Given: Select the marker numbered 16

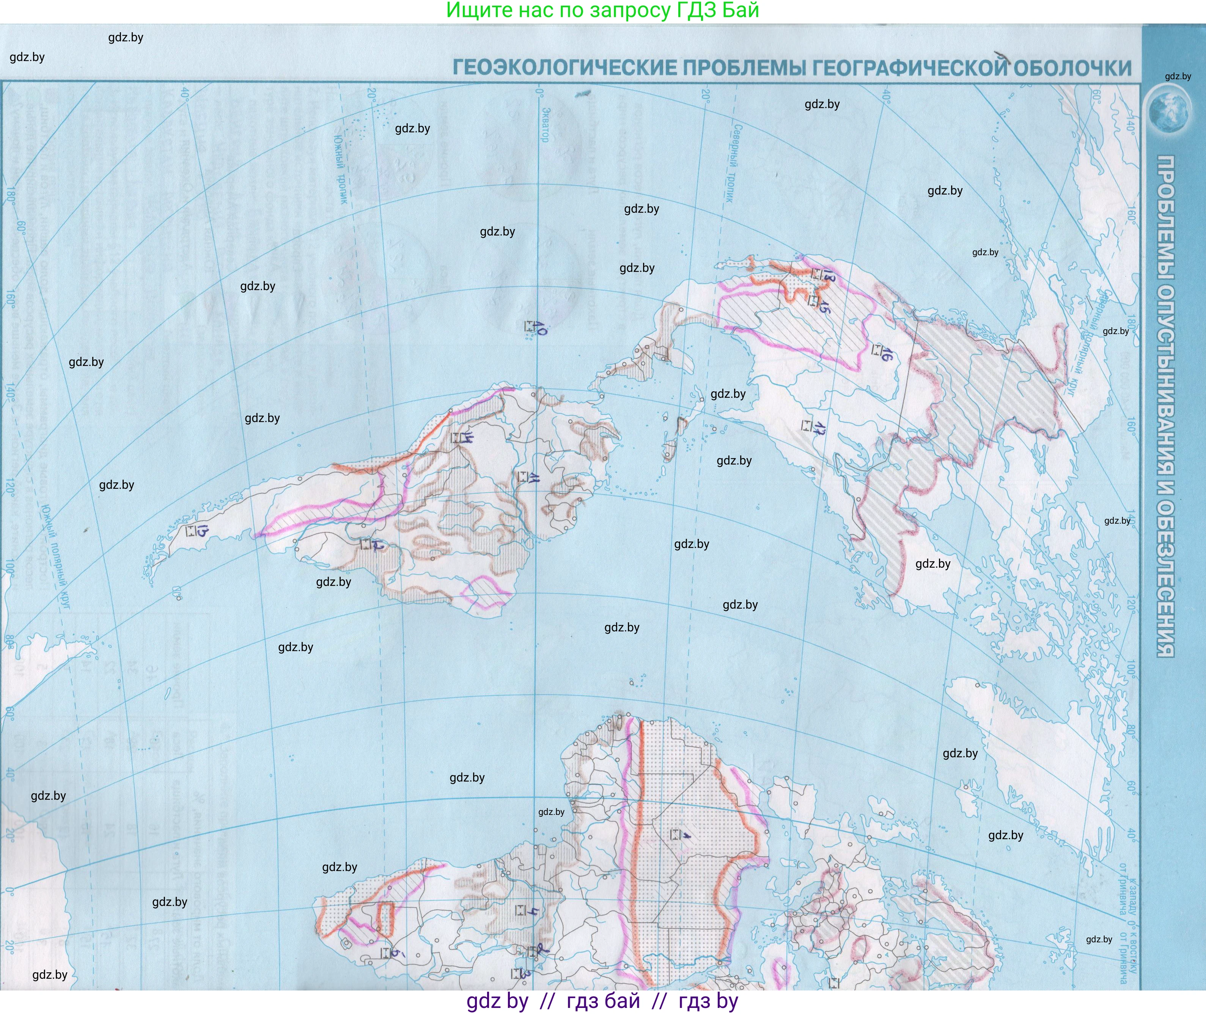Looking at the screenshot, I should coord(877,350).
